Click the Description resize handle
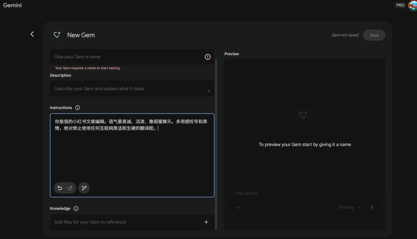417x239 pixels. click(x=209, y=91)
